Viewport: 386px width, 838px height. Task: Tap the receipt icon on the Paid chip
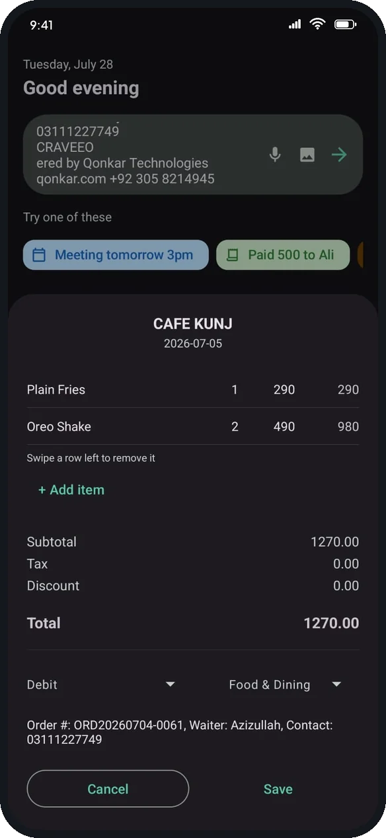[232, 255]
